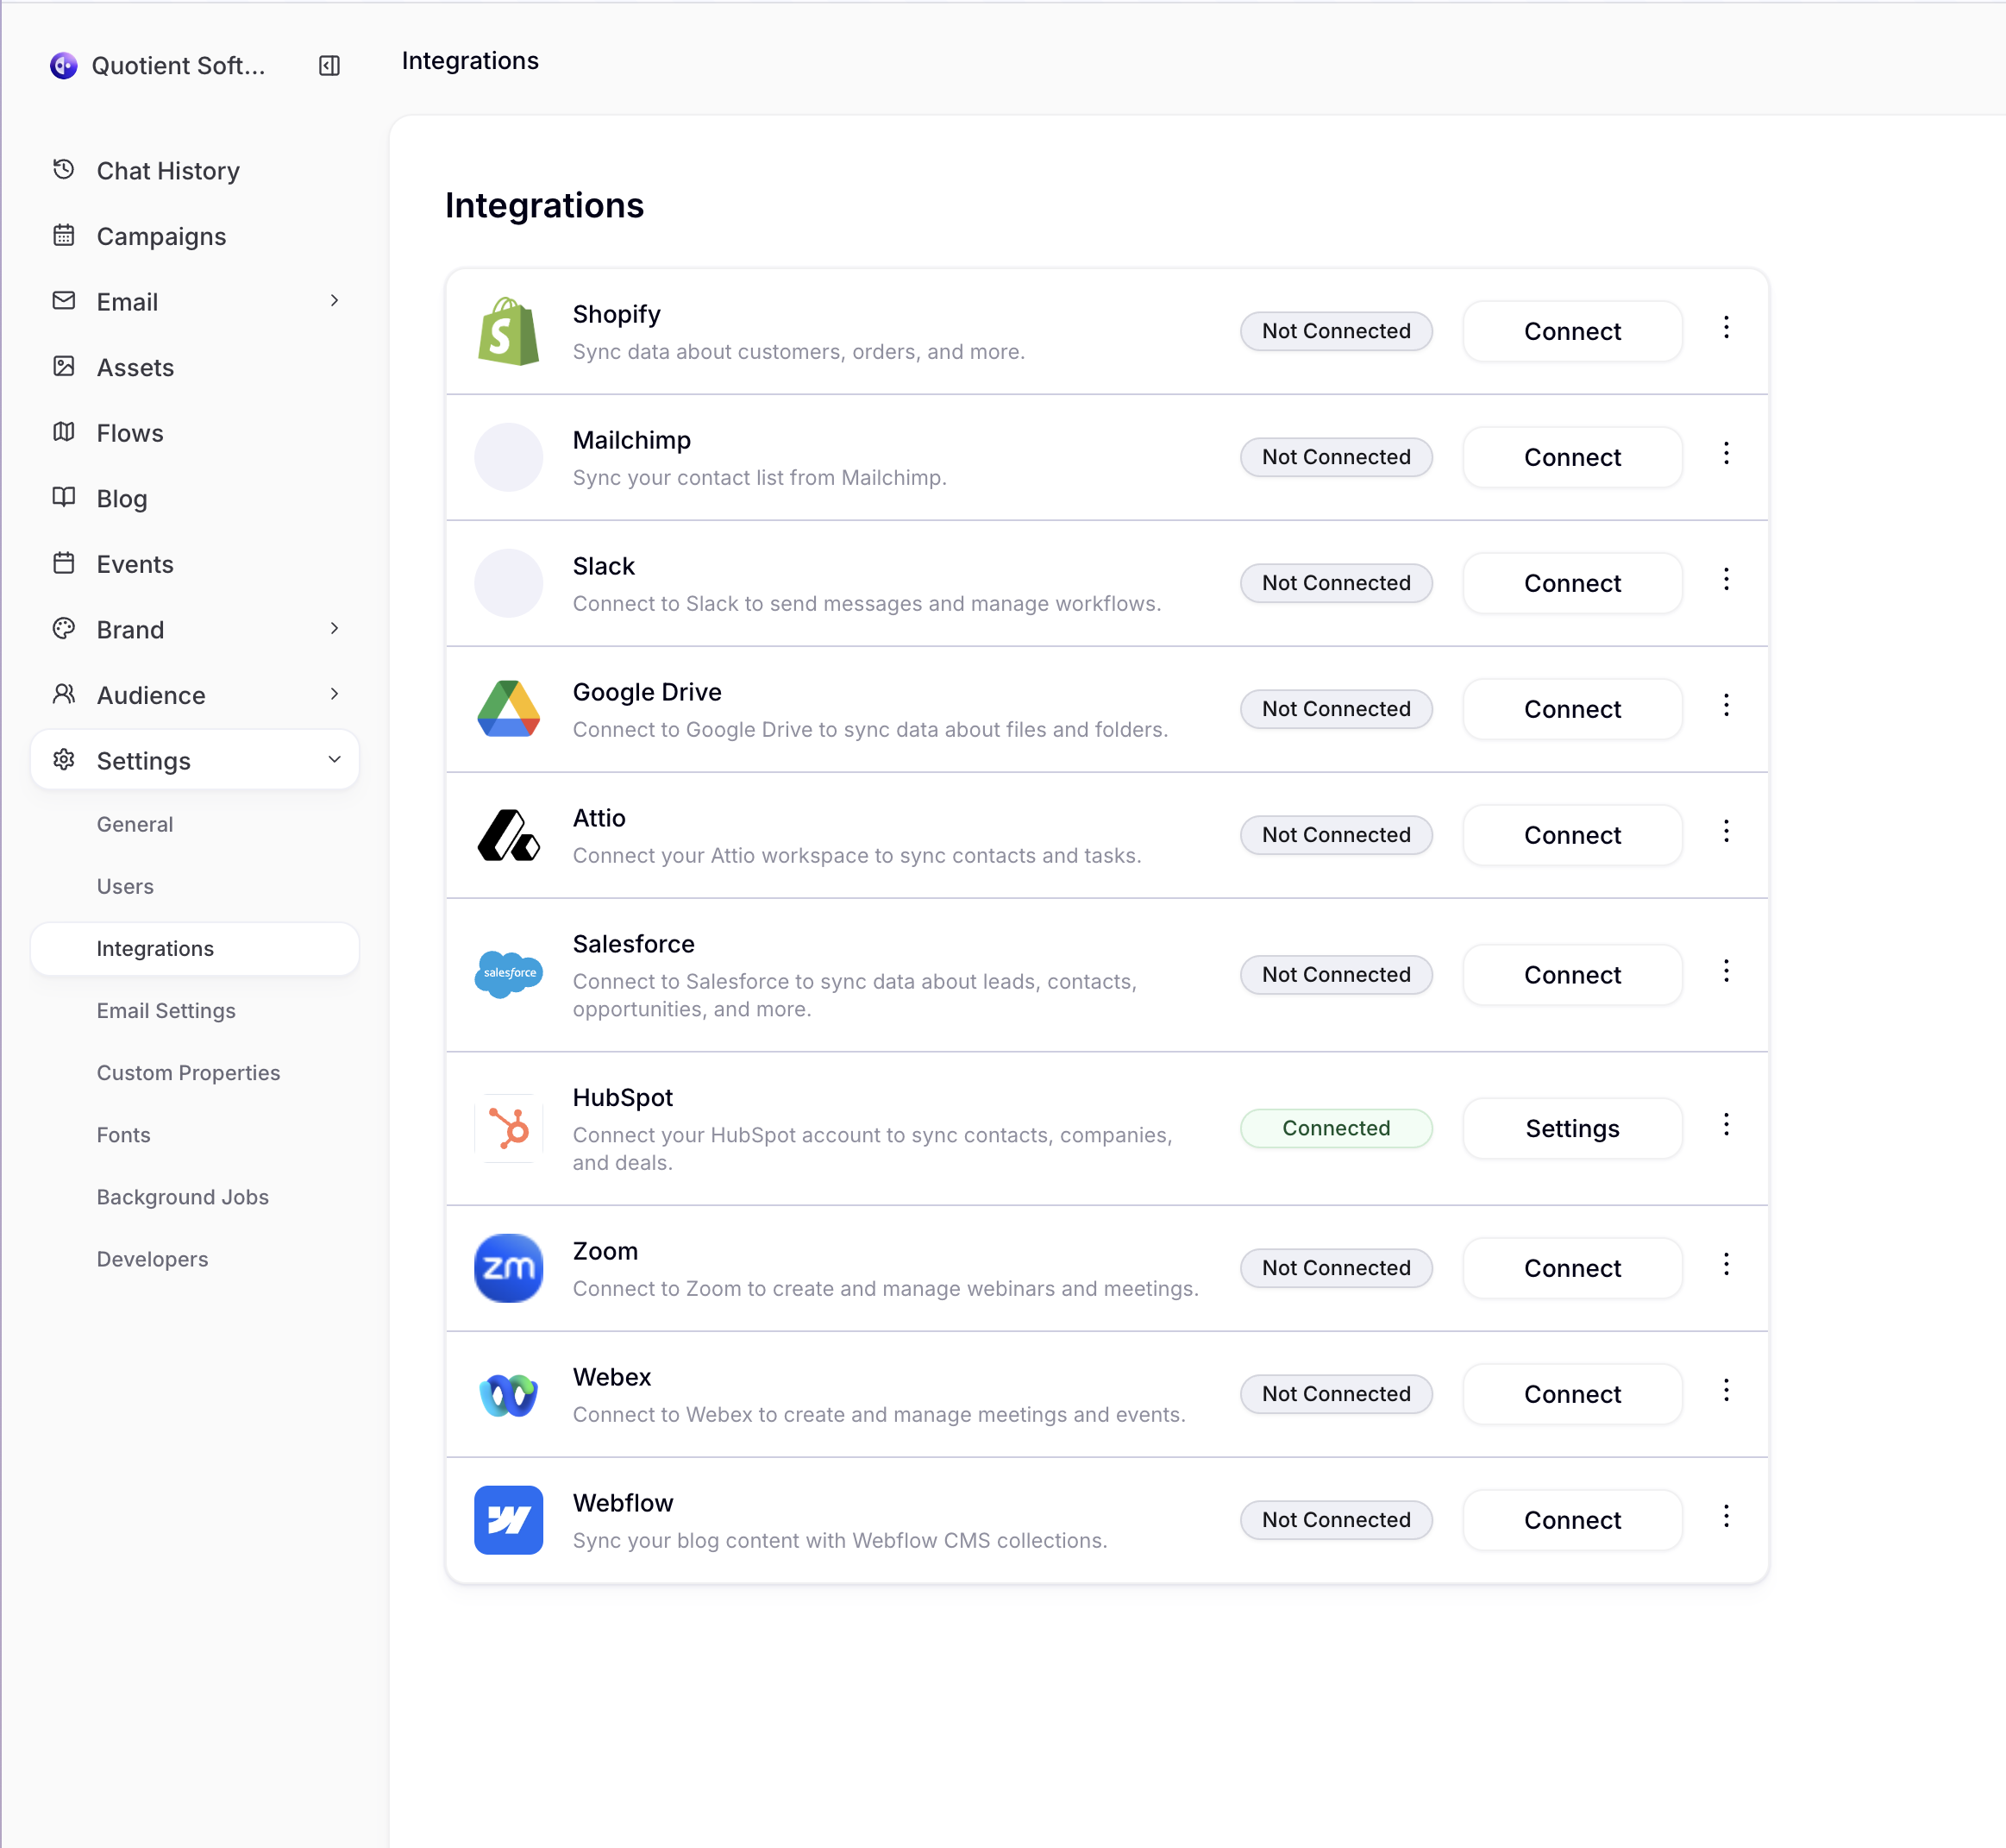This screenshot has height=1848, width=2006.
Task: Connect the Mailchimp integration
Action: [x=1571, y=457]
